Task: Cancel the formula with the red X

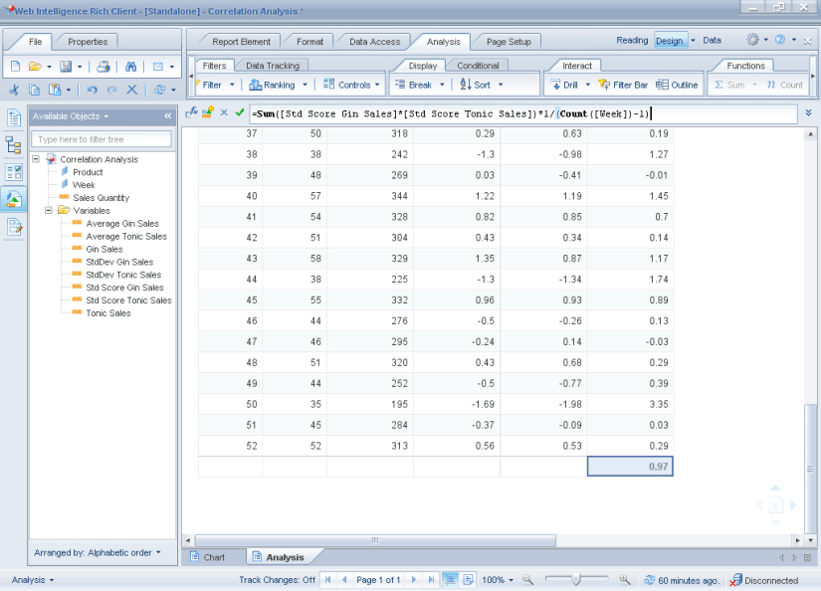Action: click(x=225, y=112)
